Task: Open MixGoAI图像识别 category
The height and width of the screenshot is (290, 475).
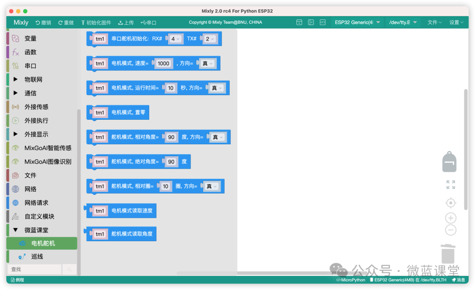Action: pos(42,162)
